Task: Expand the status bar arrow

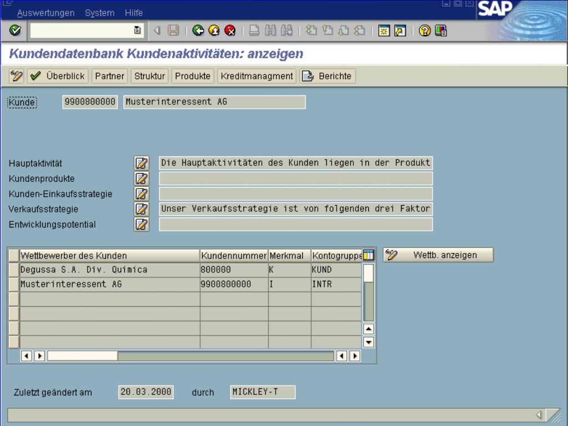Action: (x=539, y=414)
